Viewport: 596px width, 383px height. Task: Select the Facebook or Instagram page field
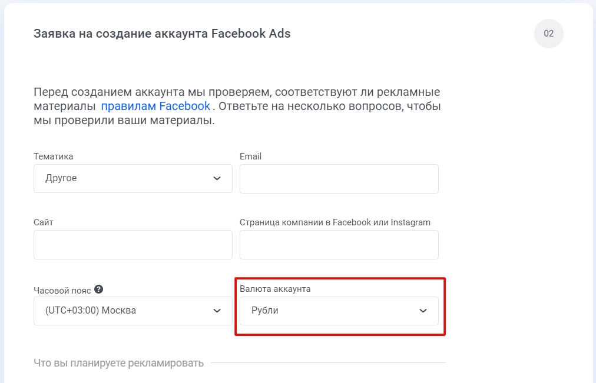(x=339, y=245)
